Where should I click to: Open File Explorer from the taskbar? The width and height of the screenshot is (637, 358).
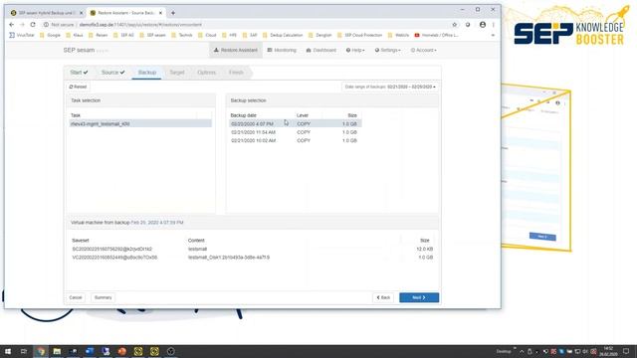[x=57, y=351]
